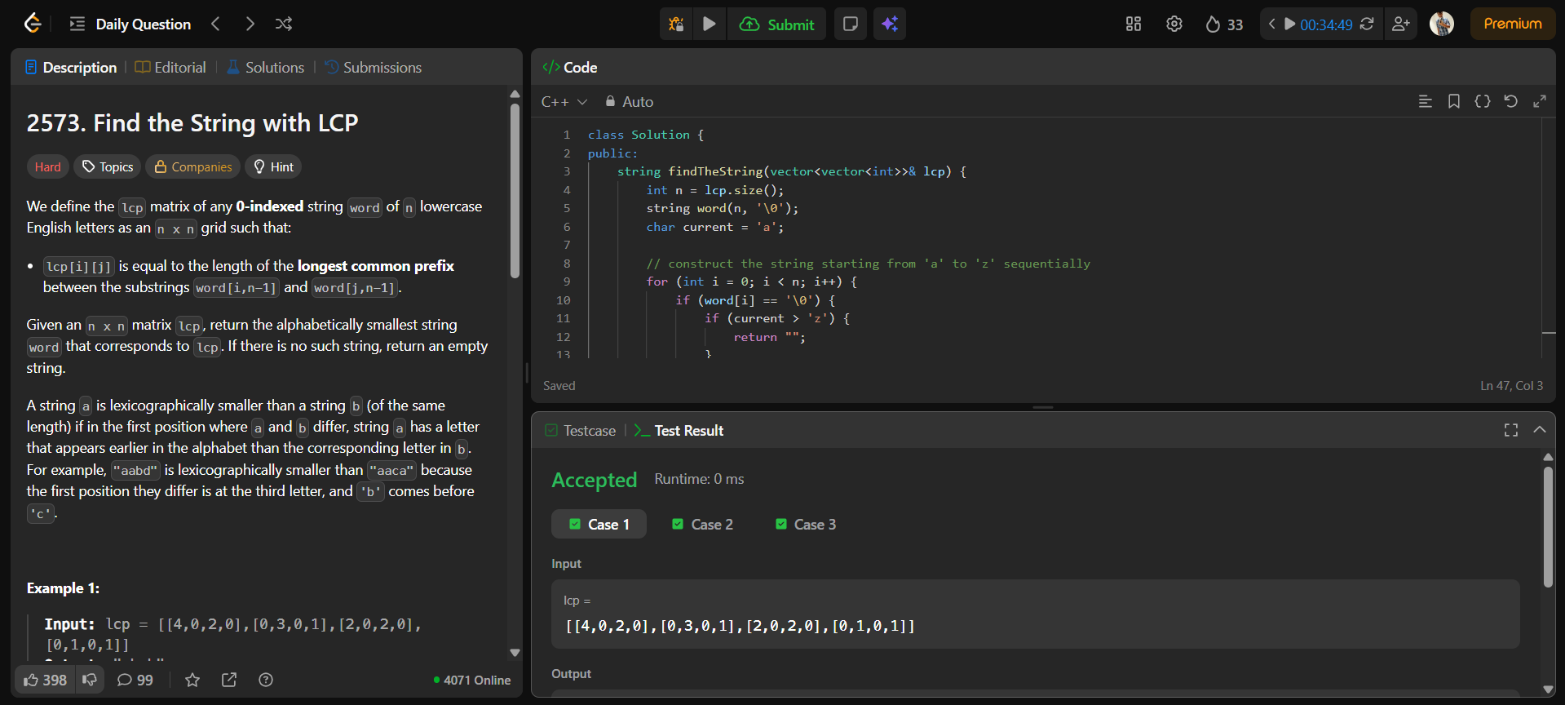Click the description panel vertical scrollbar
Viewport: 1565px width, 705px height.
[515, 192]
